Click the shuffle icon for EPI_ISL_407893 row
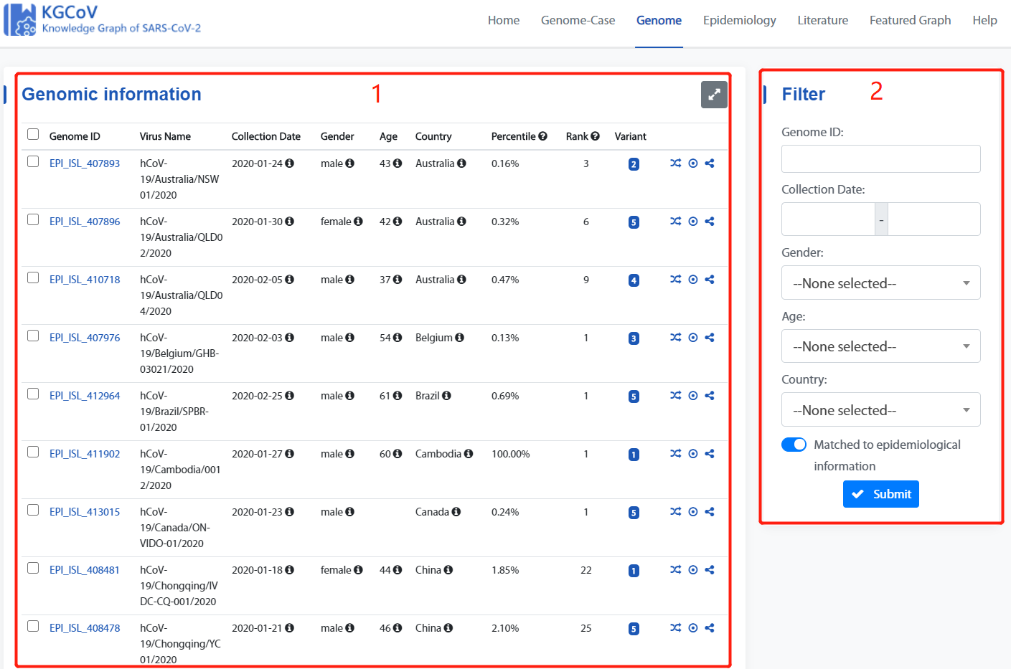The height and width of the screenshot is (669, 1011). pyautogui.click(x=675, y=163)
